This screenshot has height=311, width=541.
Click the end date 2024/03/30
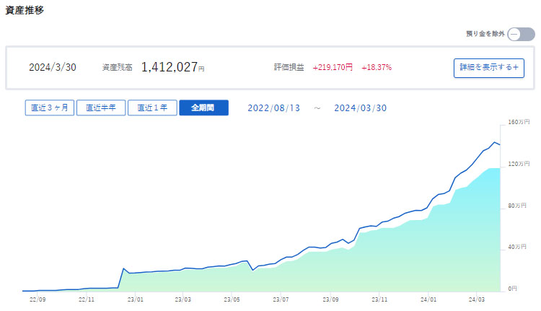361,108
